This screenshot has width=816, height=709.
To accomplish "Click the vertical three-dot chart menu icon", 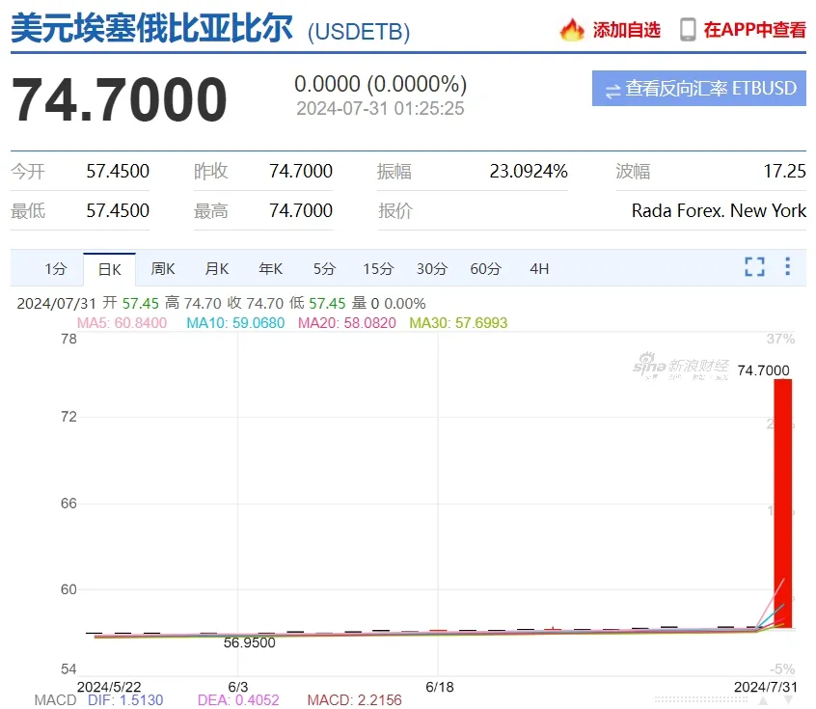I will click(787, 268).
